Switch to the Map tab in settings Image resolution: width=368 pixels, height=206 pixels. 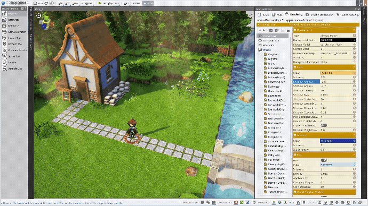(277, 14)
